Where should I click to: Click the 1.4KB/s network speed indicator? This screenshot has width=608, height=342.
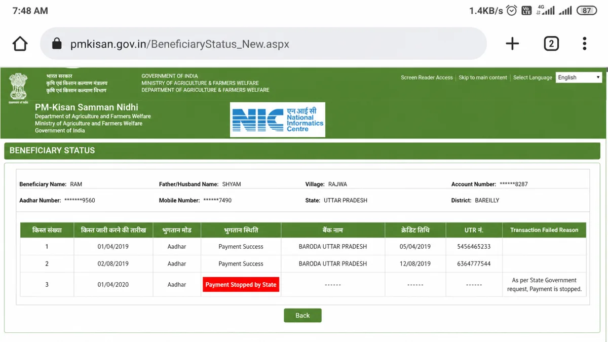click(x=486, y=11)
